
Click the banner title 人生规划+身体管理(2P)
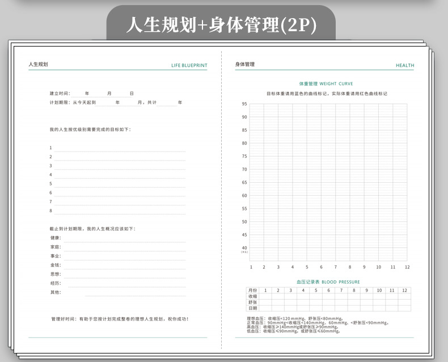221,24
